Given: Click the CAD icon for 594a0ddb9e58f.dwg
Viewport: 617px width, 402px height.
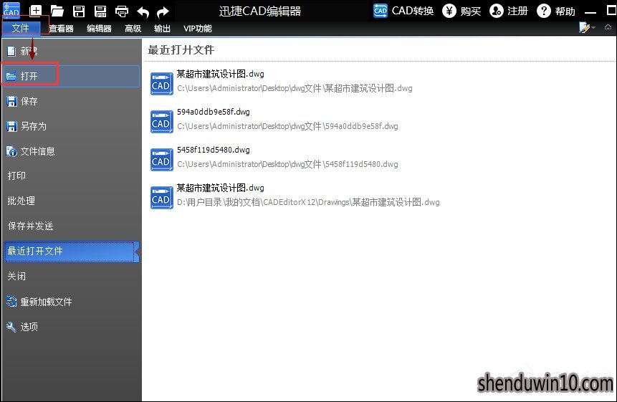Looking at the screenshot, I should click(x=162, y=122).
